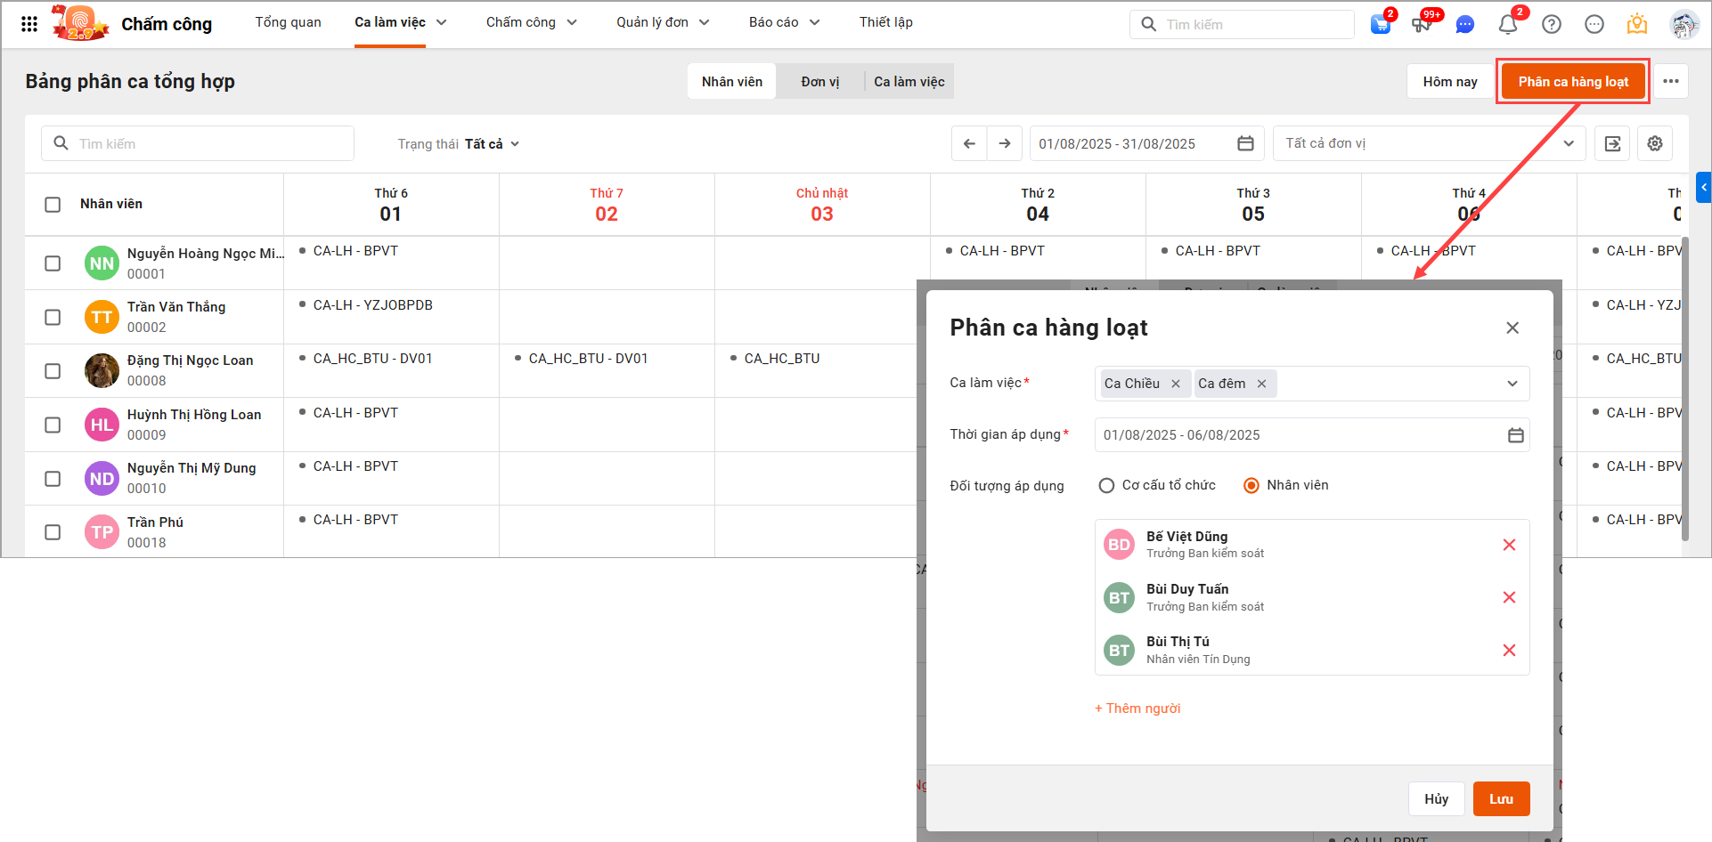The image size is (1712, 842).
Task: Expand the Ca làm việc shift dropdown
Action: point(1512,384)
